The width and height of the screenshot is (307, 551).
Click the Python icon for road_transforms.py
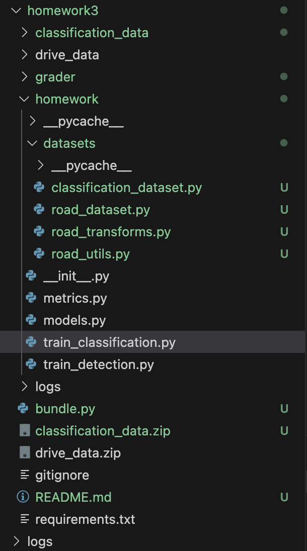[38, 231]
